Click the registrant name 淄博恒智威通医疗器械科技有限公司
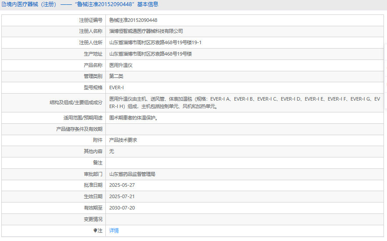Screen dimensions: 387x241 pyautogui.click(x=146, y=31)
